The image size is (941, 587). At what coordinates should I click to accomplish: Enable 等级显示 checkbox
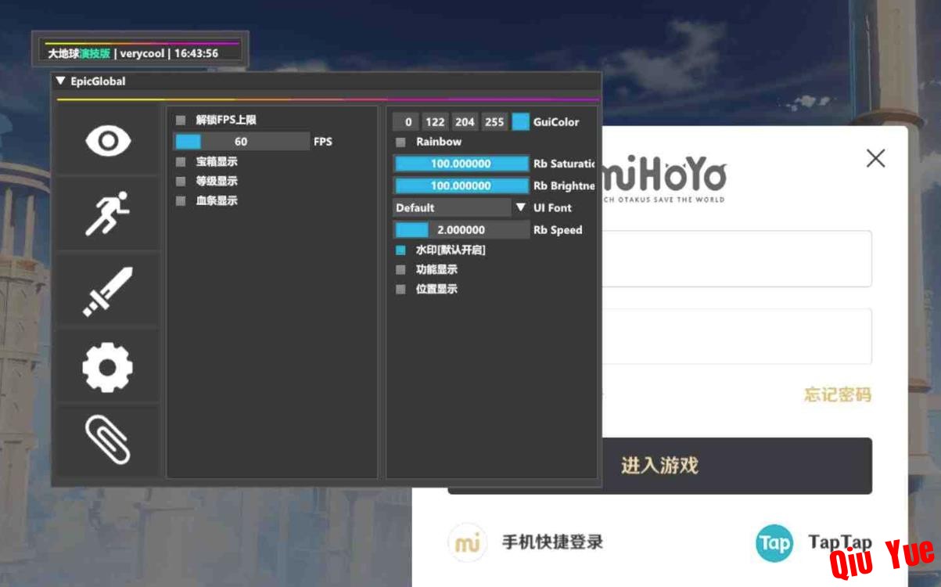click(x=181, y=182)
